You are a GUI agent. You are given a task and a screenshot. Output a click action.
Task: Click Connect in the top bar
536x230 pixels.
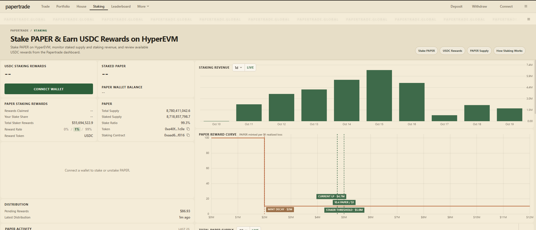(x=506, y=6)
